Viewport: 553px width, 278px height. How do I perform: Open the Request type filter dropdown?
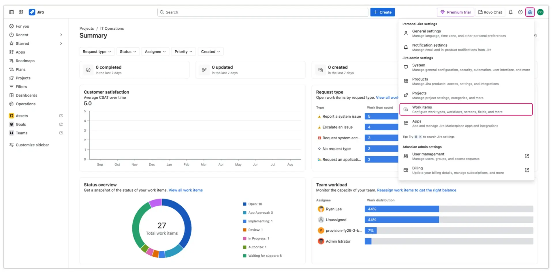[x=97, y=52]
